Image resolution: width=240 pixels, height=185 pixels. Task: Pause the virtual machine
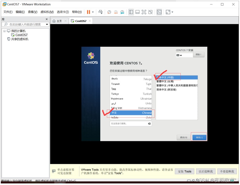pyautogui.click(x=89, y=12)
